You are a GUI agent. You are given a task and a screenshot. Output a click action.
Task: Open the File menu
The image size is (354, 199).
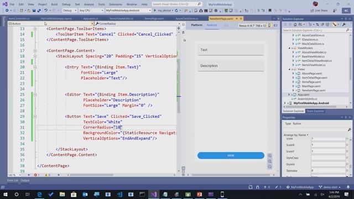point(12,4)
